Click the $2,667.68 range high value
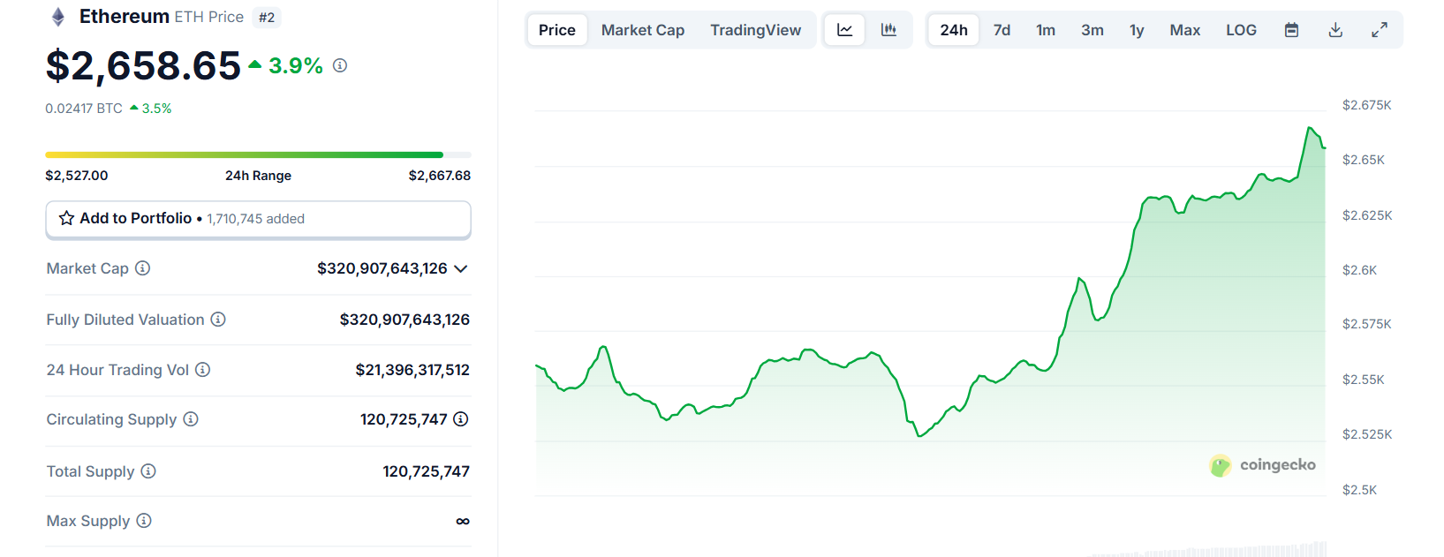Screen dimensions: 1444x557 pos(439,176)
